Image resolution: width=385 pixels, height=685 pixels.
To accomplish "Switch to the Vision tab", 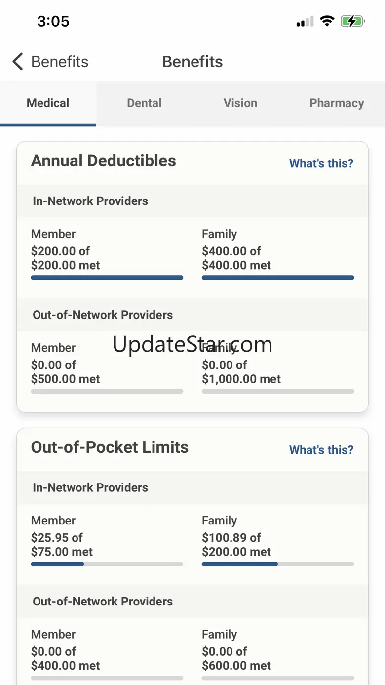I will click(x=240, y=103).
